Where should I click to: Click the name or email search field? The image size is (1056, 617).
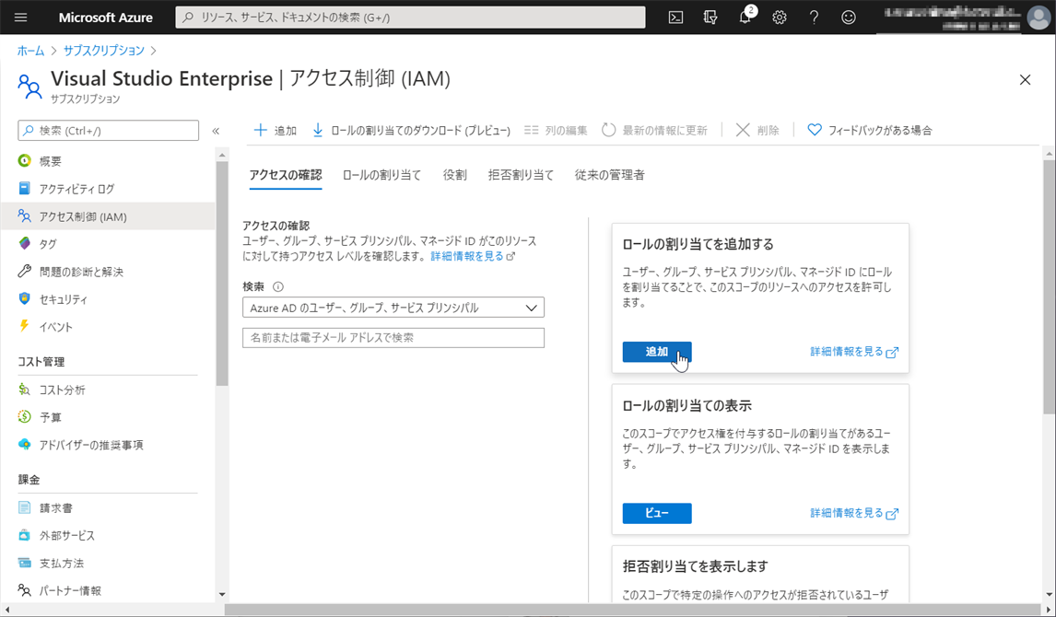(x=393, y=338)
